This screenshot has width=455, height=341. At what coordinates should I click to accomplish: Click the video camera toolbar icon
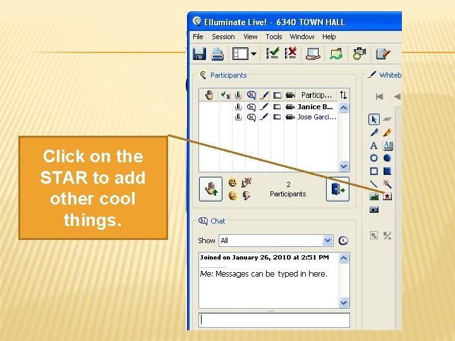(x=359, y=54)
